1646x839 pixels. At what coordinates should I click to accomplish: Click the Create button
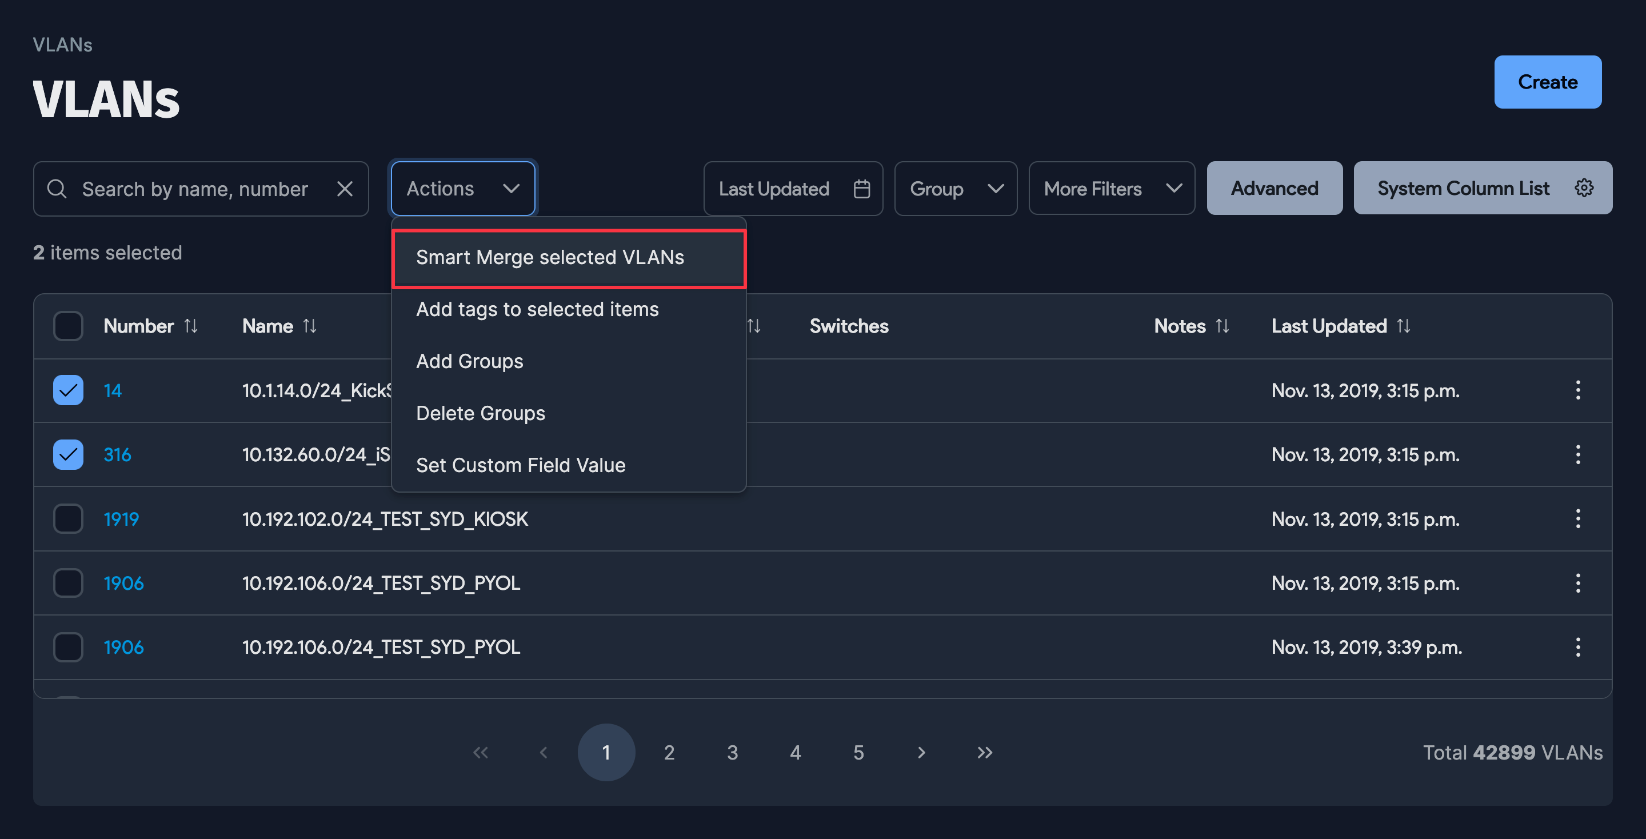point(1548,81)
